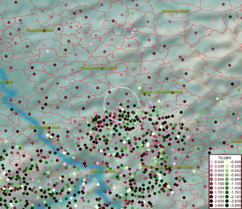Image resolution: width=242 pixels, height=209 pixels.
Task: Click the Limburg a.d. Lahn, Kreisstadt label
Action: coord(167,167)
